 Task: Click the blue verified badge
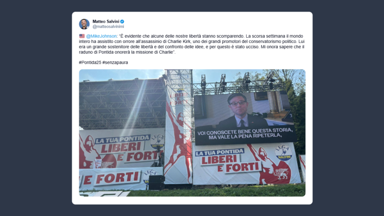(x=122, y=22)
